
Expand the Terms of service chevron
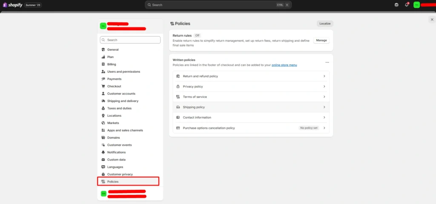pyautogui.click(x=324, y=97)
